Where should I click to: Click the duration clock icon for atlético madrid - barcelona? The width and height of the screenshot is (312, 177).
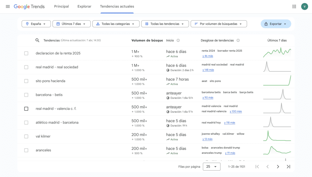point(168,126)
